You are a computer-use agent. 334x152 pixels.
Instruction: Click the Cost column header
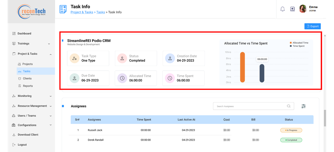point(227,120)
